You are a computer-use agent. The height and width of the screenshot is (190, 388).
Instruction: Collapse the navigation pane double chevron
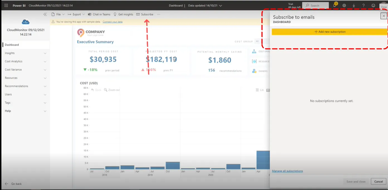[45, 14]
